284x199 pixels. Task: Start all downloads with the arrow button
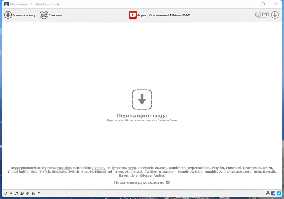click(x=275, y=15)
